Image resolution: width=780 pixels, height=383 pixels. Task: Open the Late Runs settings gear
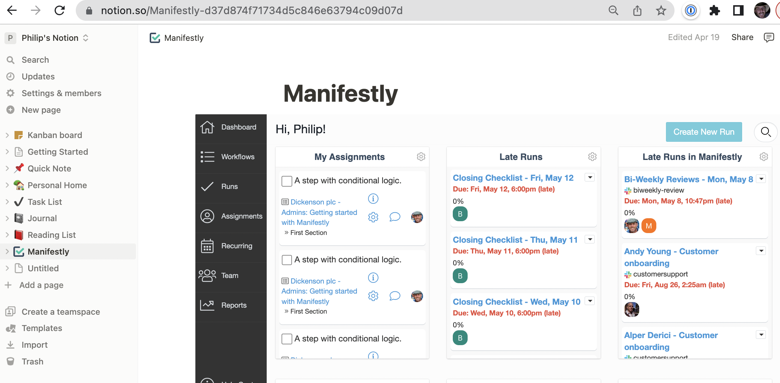point(592,157)
